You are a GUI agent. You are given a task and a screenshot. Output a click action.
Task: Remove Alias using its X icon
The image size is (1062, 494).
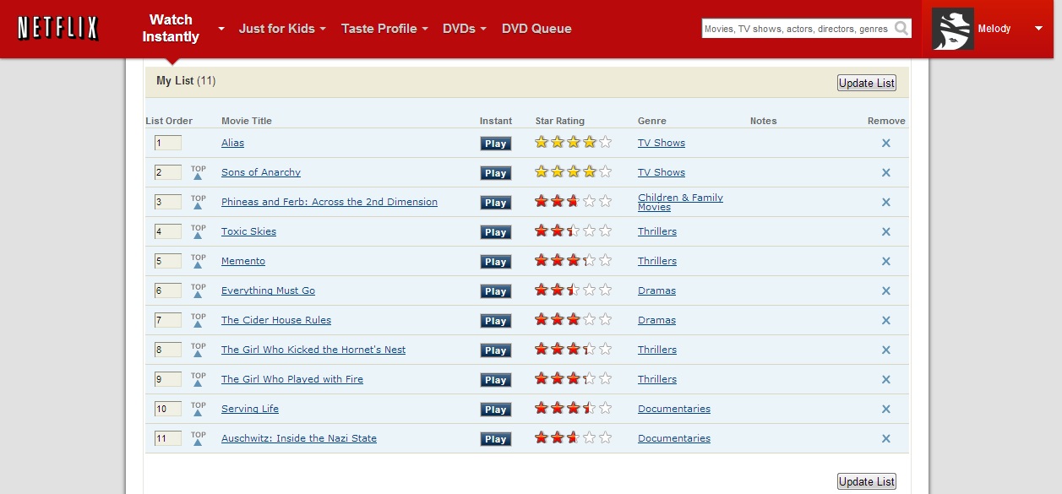point(885,143)
